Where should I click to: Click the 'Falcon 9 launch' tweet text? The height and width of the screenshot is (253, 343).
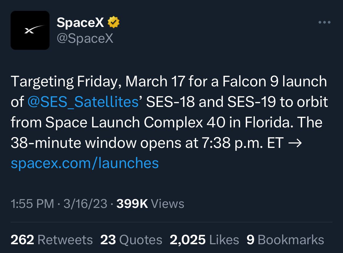pyautogui.click(x=275, y=81)
